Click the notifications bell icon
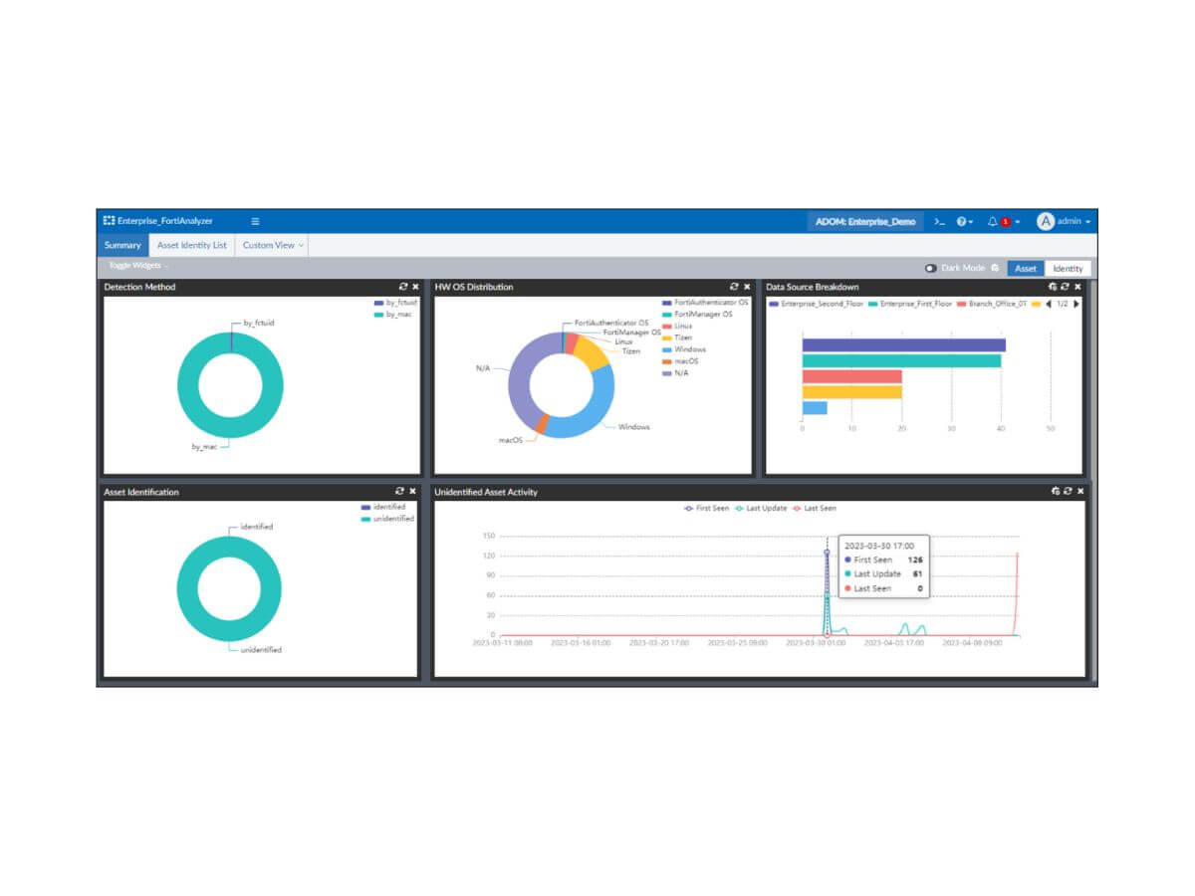Image resolution: width=1195 pixels, height=896 pixels. point(993,221)
